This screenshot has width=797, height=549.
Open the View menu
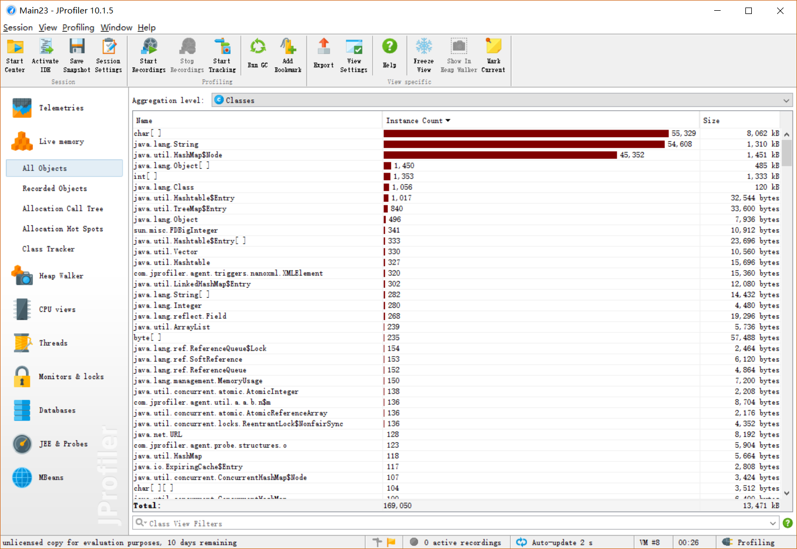point(48,27)
